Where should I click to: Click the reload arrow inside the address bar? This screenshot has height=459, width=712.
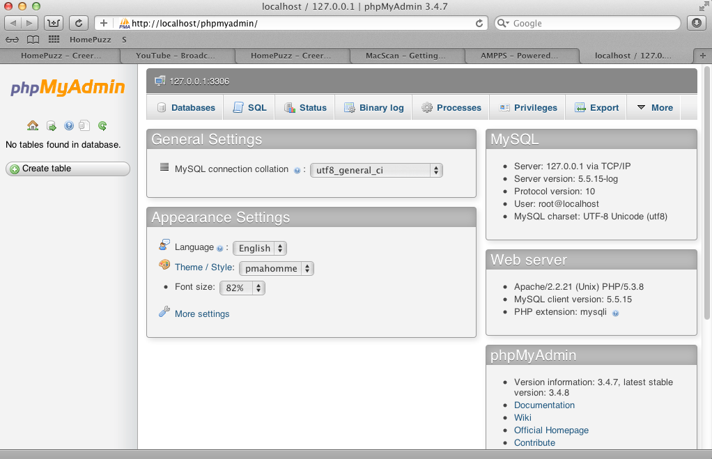point(479,23)
